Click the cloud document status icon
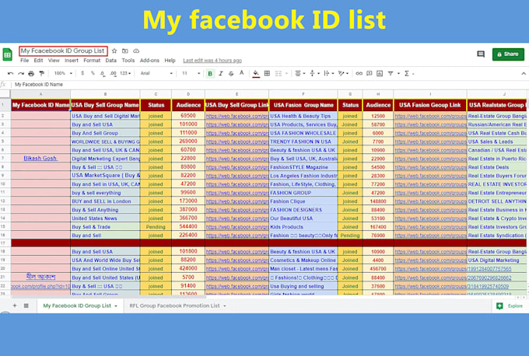The width and height of the screenshot is (529, 356). [136, 51]
